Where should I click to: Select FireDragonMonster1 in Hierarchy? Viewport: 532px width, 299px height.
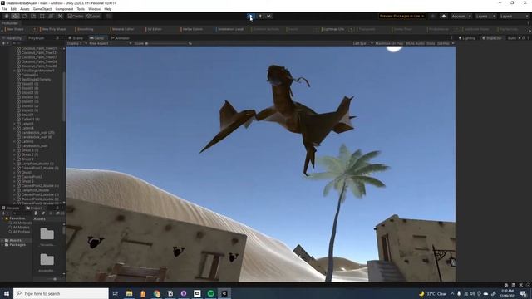38,71
